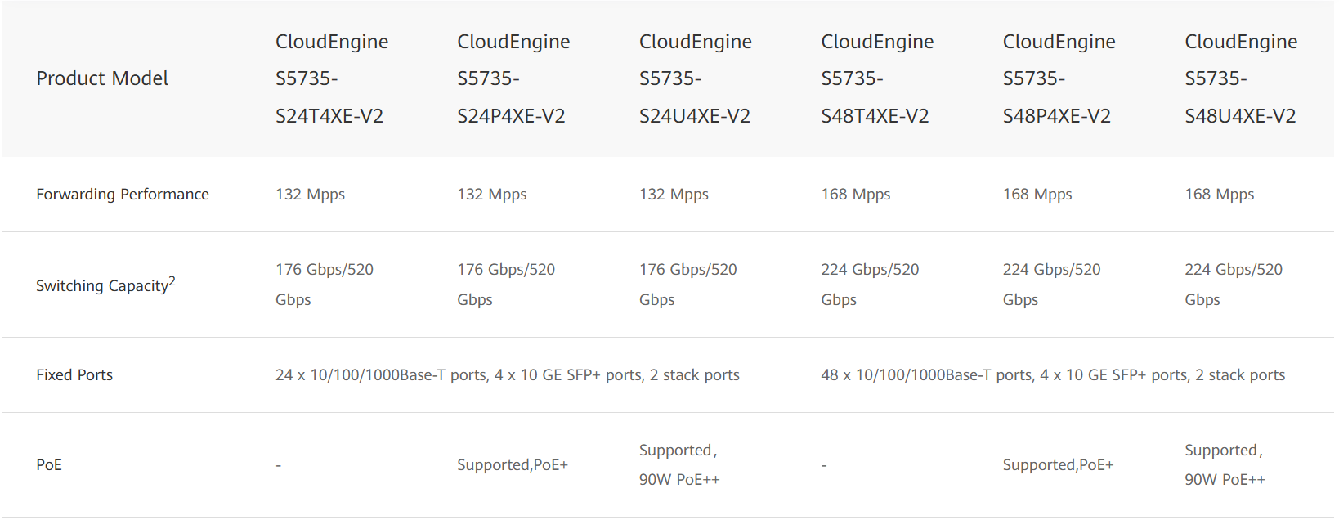Click the Product Model header cell

point(102,78)
